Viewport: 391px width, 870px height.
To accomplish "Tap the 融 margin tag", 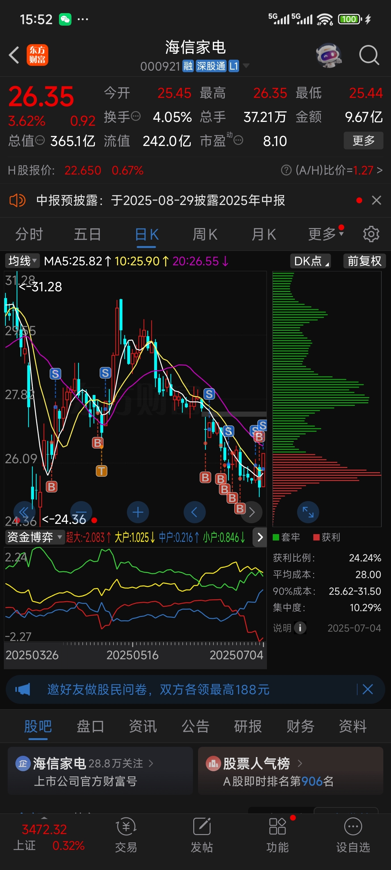I will 188,66.
